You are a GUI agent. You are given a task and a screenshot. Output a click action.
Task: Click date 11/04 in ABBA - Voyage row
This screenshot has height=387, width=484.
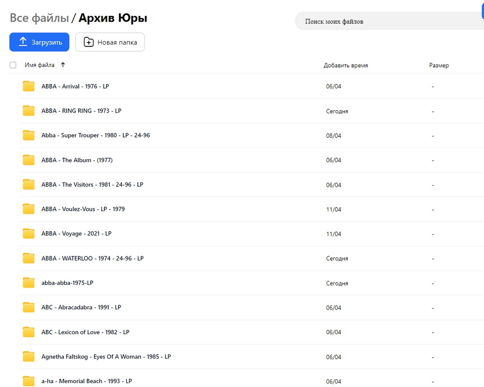tap(334, 234)
